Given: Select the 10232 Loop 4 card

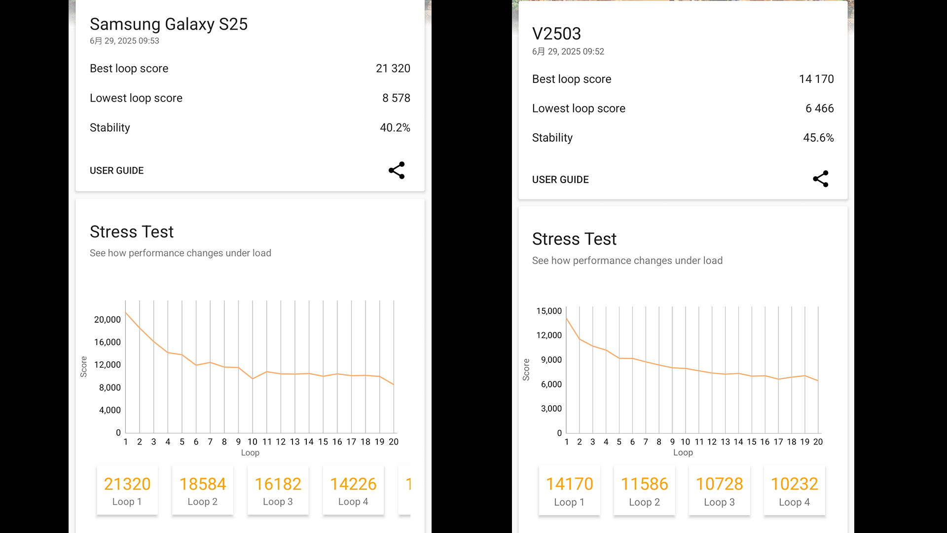Looking at the screenshot, I should [794, 491].
